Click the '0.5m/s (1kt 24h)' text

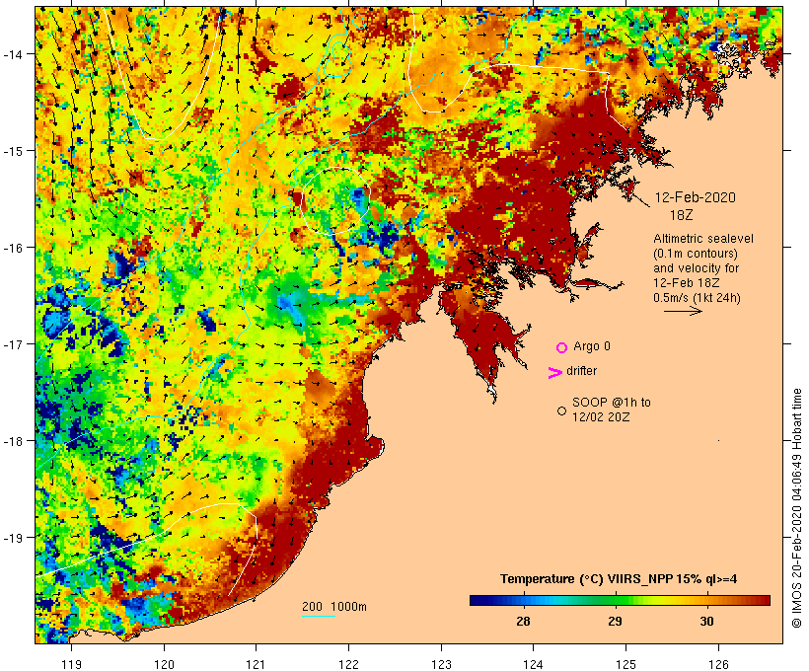click(698, 298)
